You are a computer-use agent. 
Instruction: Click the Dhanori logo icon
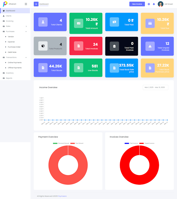(5, 4)
